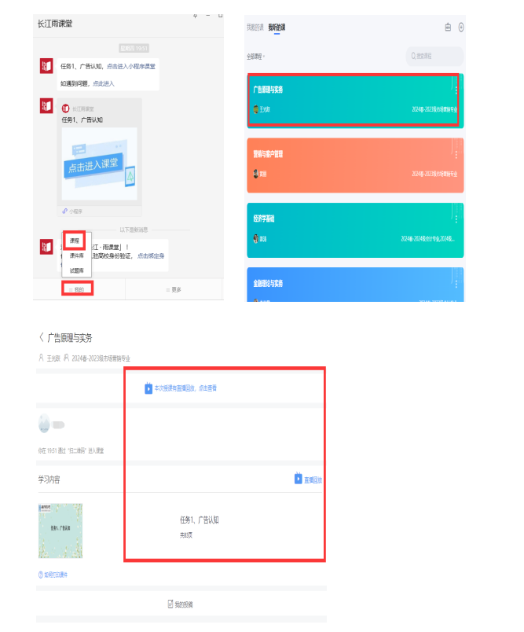
Task: Click the course search input field
Action: [434, 56]
